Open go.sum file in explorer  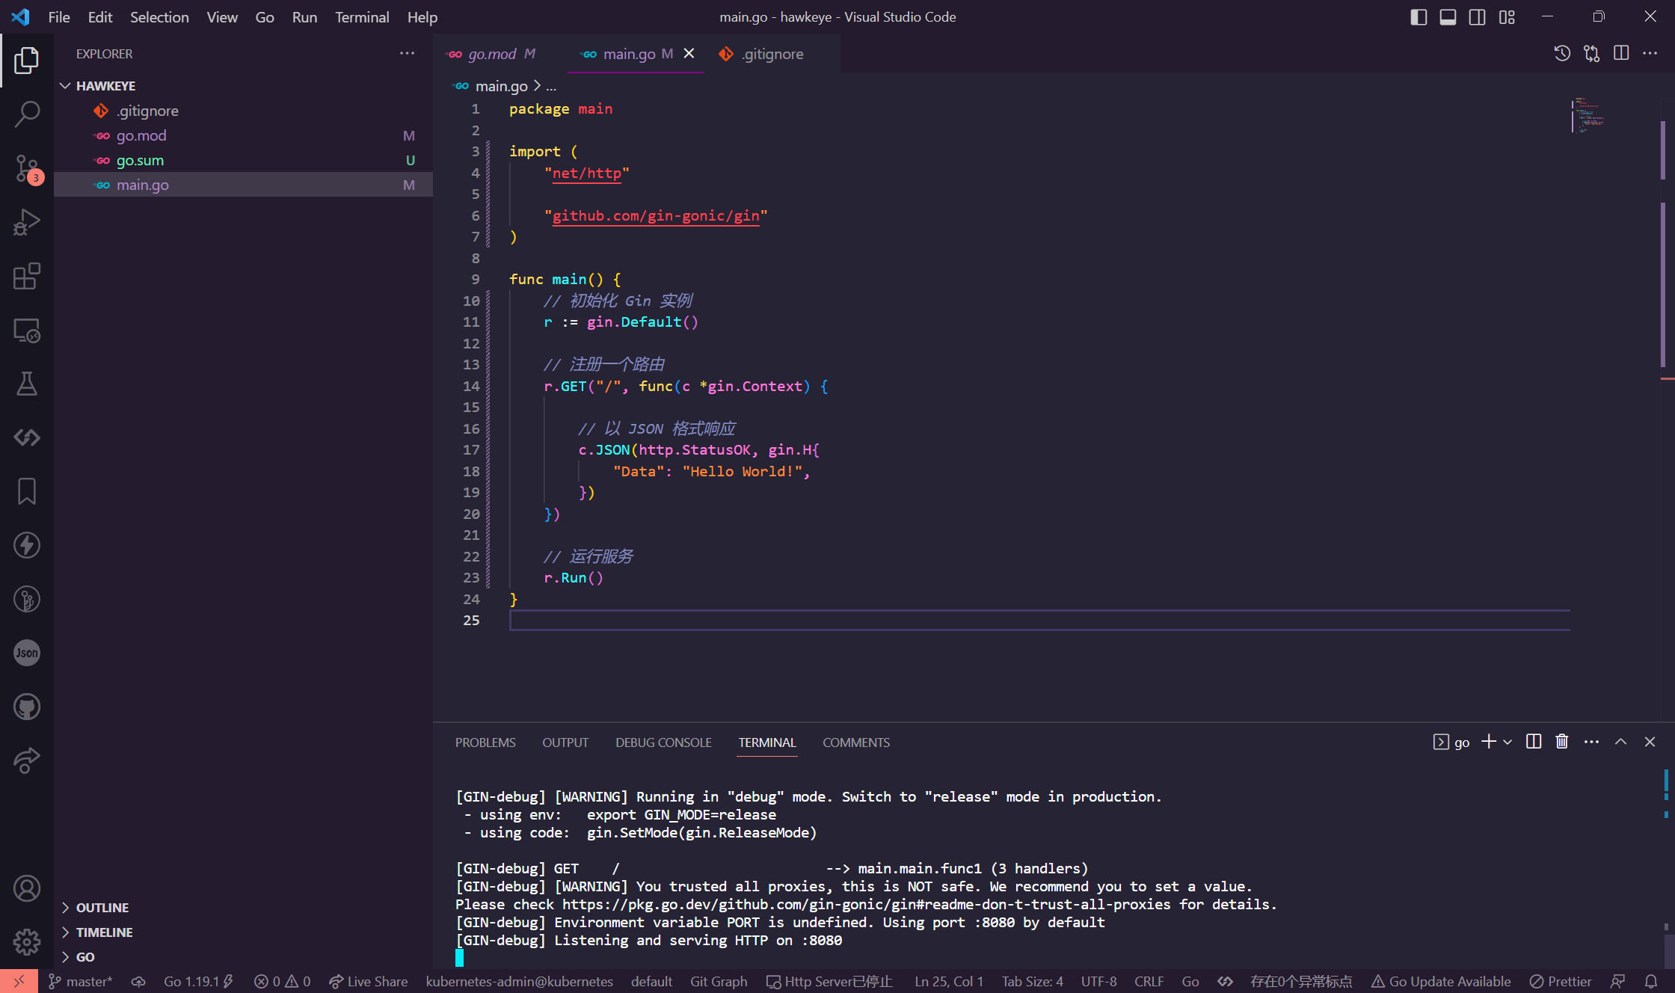244,160
